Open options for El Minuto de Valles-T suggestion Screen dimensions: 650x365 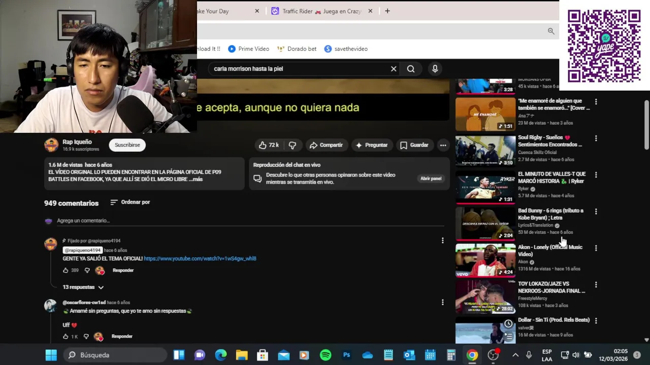596,175
